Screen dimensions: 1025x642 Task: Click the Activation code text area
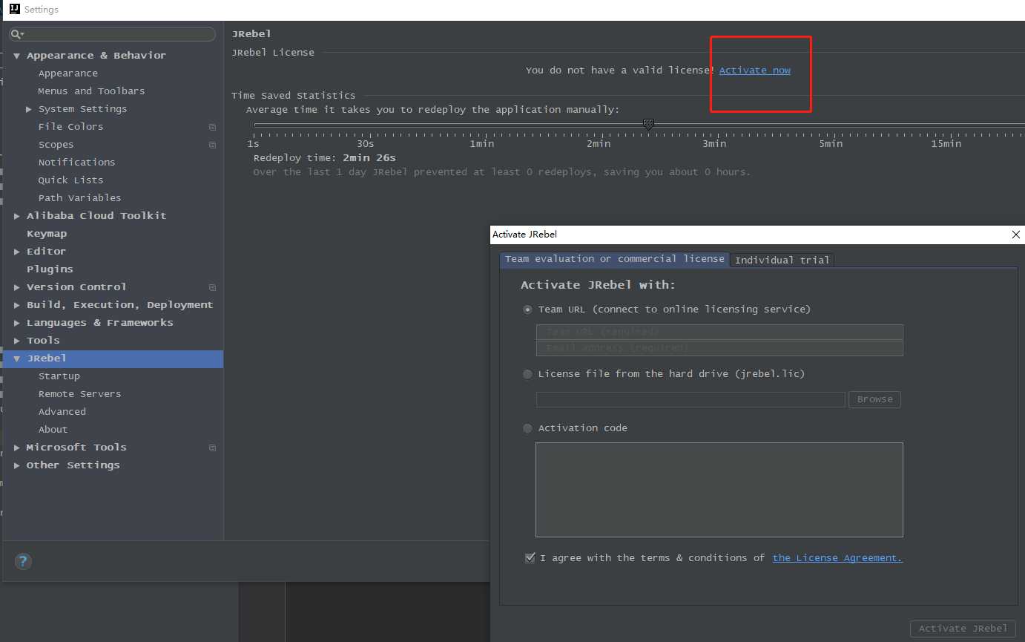point(719,490)
